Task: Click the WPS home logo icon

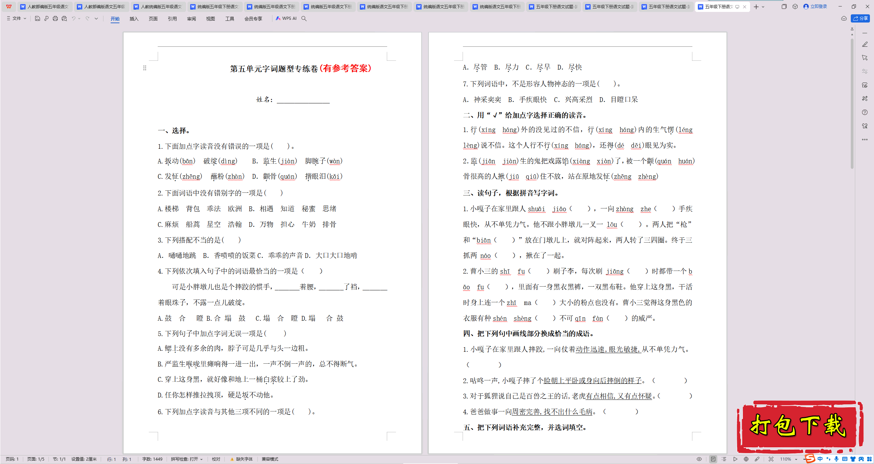Action: tap(9, 6)
